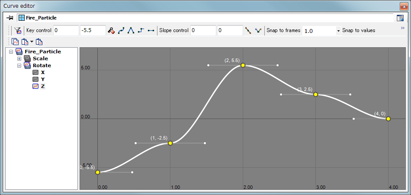
Task: Select the step interpolation icon
Action: coord(141,31)
